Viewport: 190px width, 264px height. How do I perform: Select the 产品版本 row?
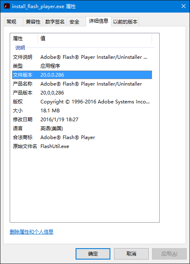(x=82, y=93)
